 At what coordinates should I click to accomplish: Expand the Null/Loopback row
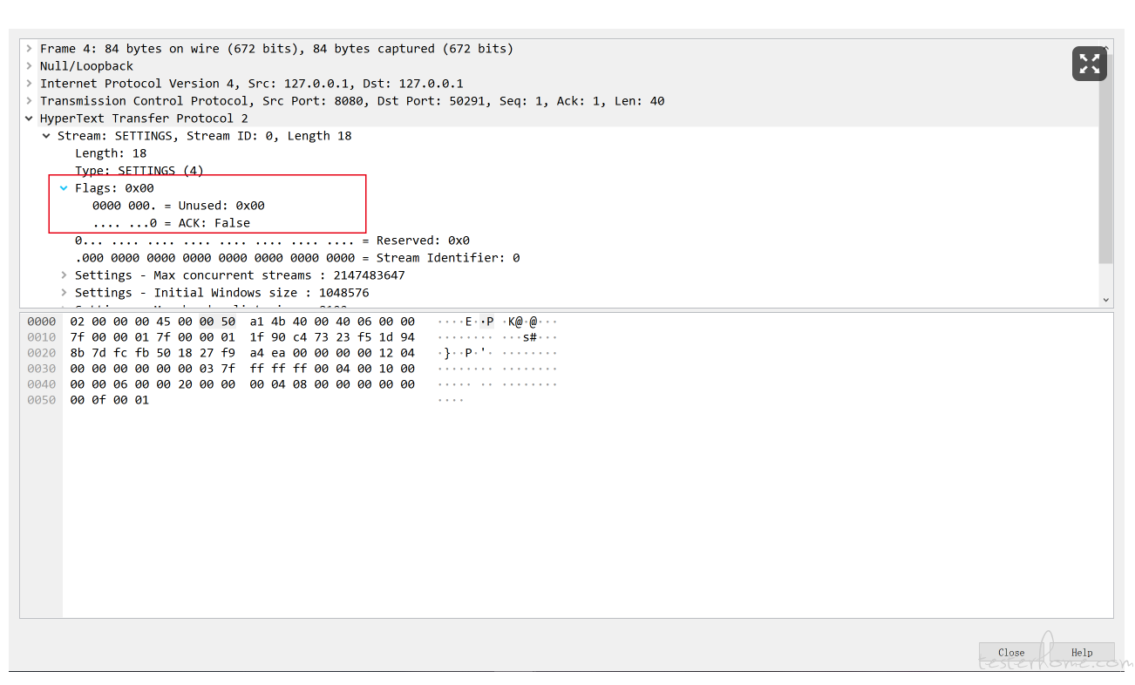click(x=29, y=66)
